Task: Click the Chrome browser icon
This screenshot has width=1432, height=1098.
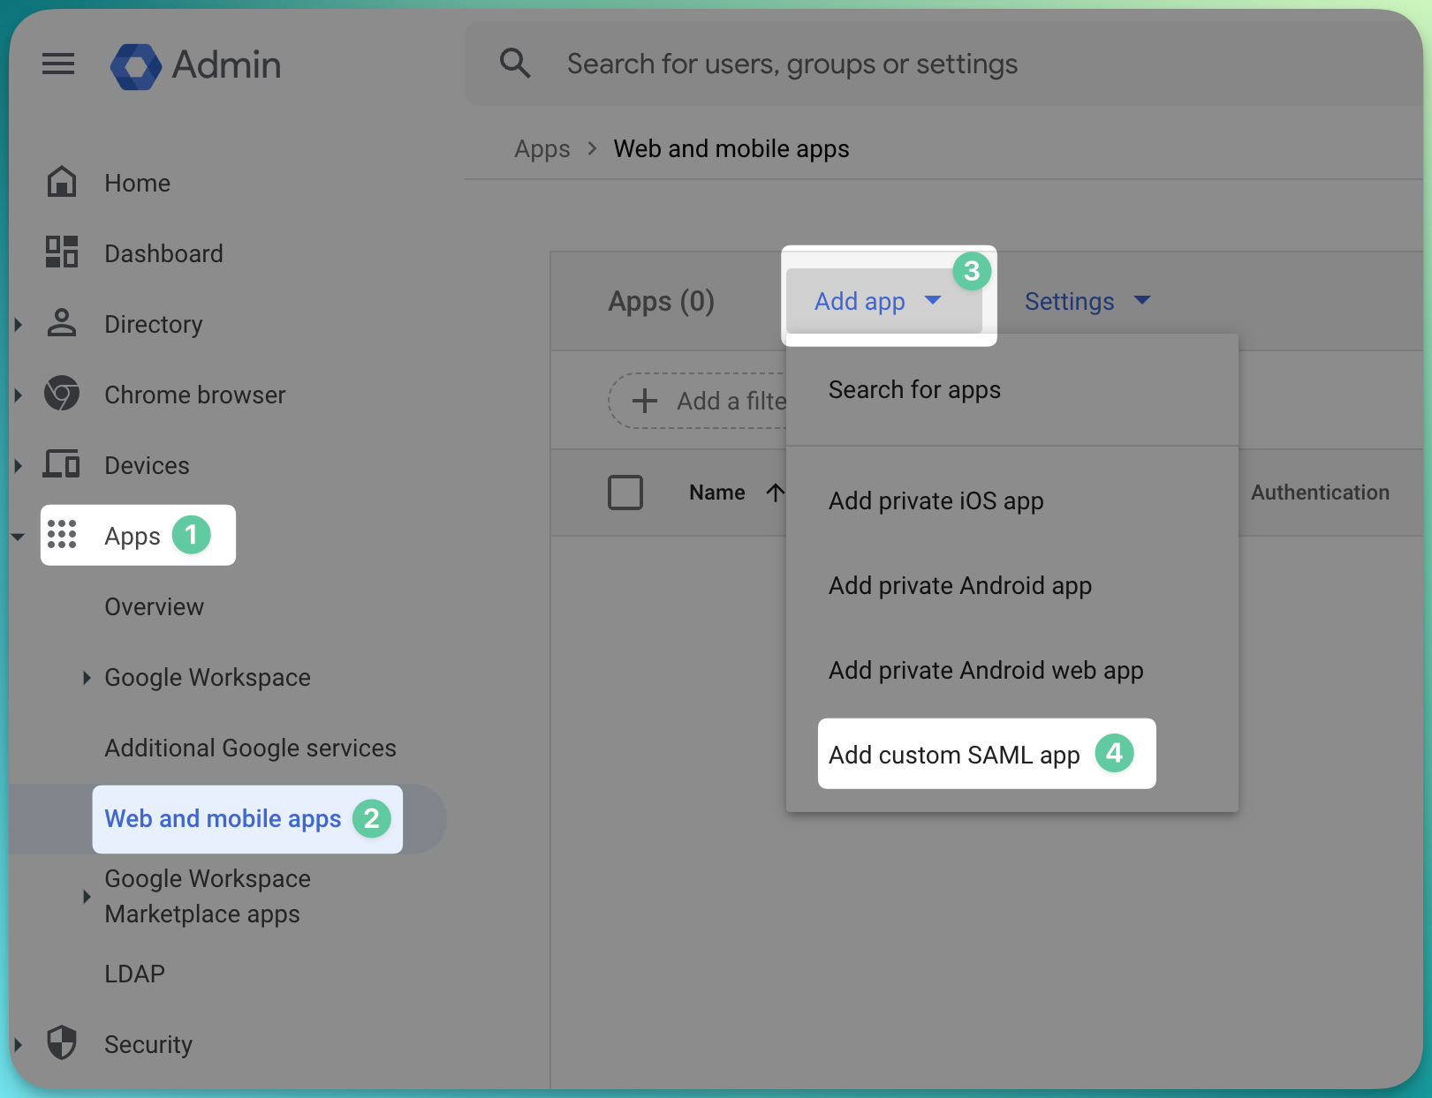Action: (x=62, y=394)
